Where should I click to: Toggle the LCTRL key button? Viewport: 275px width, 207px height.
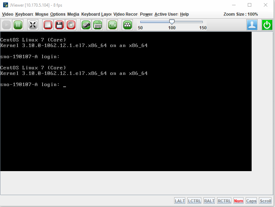point(194,201)
